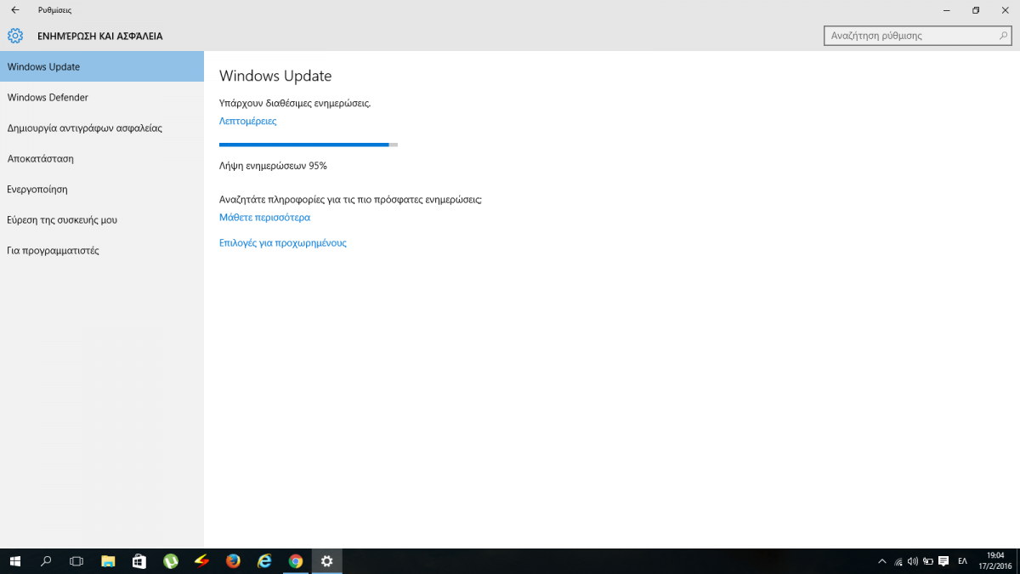This screenshot has height=574, width=1020.
Task: Open the Ενεργοποίηση section
Action: (102, 189)
